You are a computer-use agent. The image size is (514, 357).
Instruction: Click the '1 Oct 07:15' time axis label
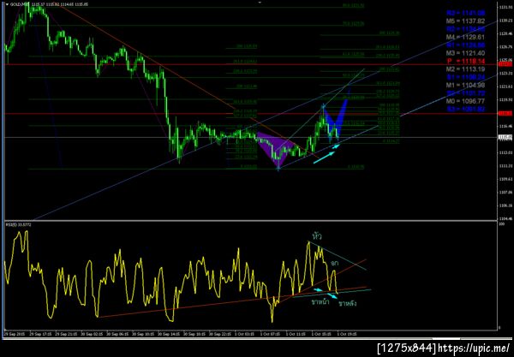tap(270, 334)
